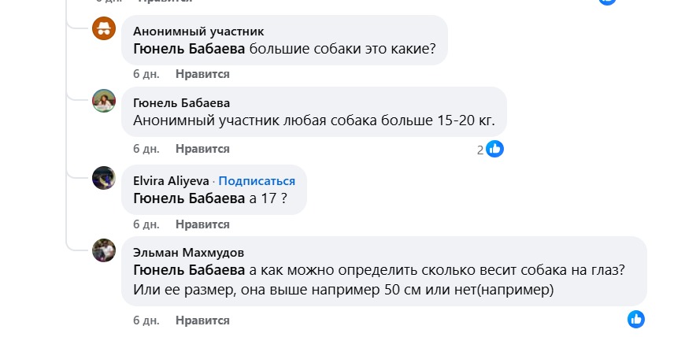Like Elvira Aliyeva's comment
This screenshot has height=337, width=685.
pyautogui.click(x=202, y=224)
